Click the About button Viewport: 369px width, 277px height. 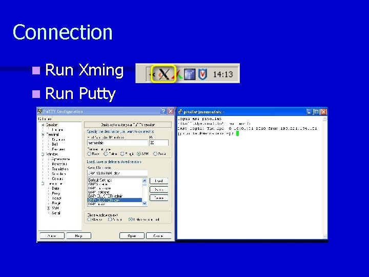(x=52, y=236)
